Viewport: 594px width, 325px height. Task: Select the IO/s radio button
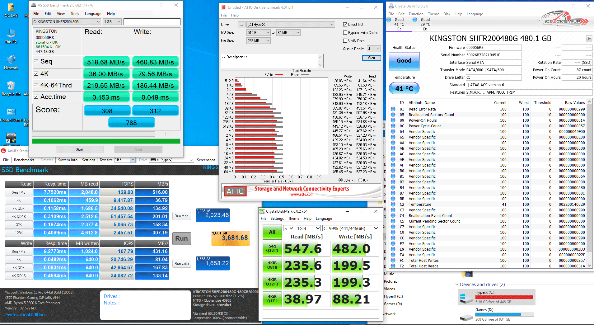[360, 180]
